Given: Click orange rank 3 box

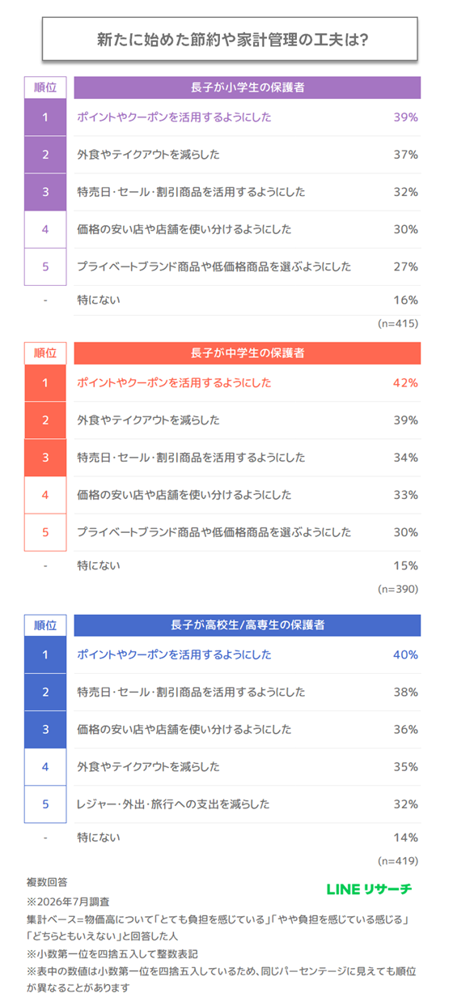Looking at the screenshot, I should (x=45, y=458).
